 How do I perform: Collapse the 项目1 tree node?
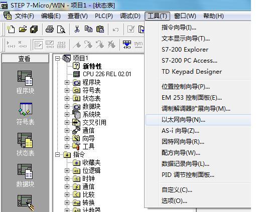(57, 58)
